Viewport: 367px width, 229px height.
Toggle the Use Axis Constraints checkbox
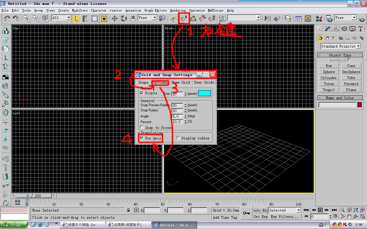142,138
